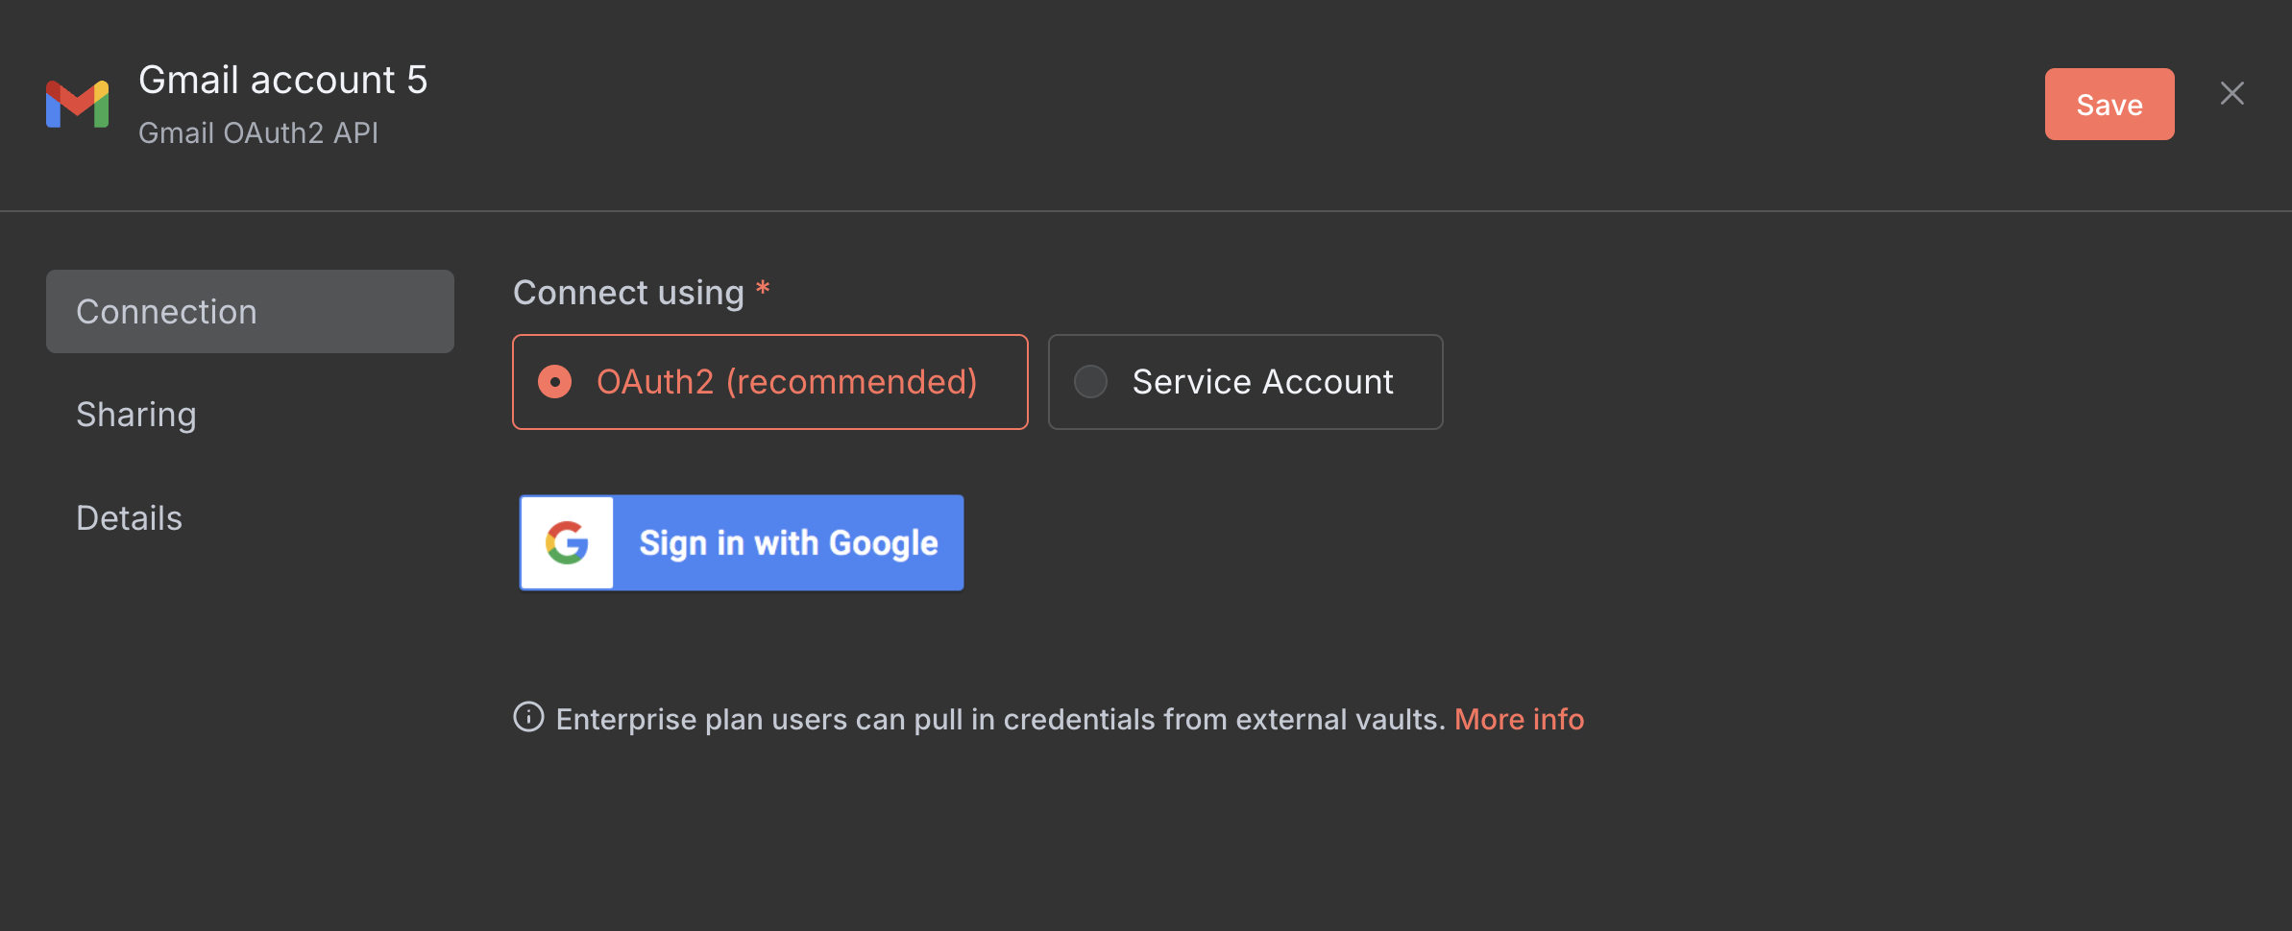Click the red required asterisk
The image size is (2292, 931).
[763, 288]
